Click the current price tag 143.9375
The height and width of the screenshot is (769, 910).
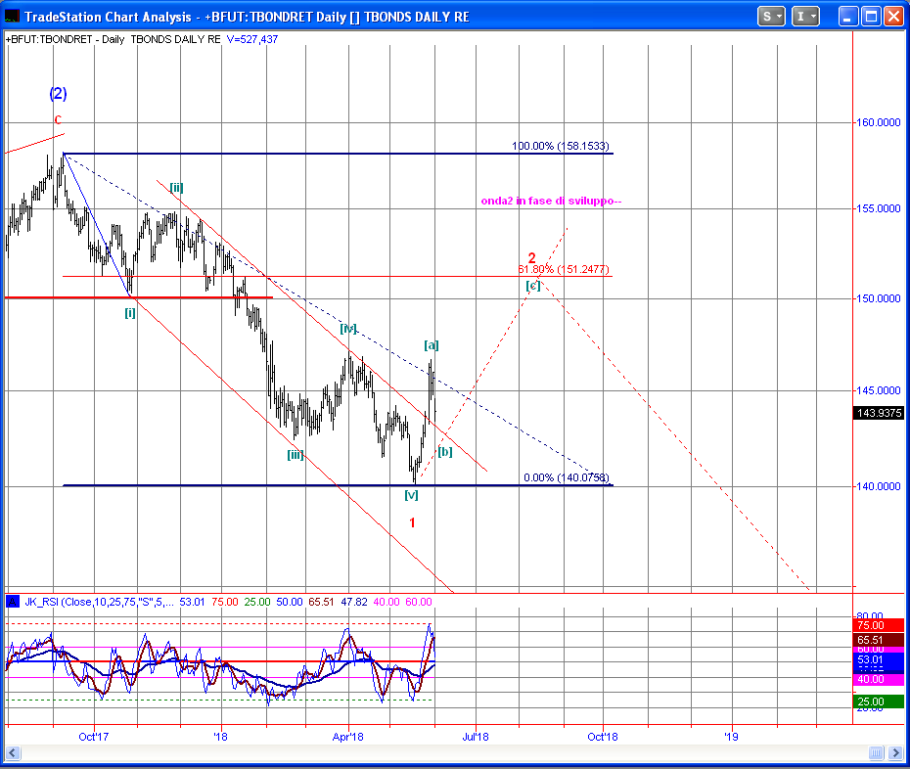880,413
